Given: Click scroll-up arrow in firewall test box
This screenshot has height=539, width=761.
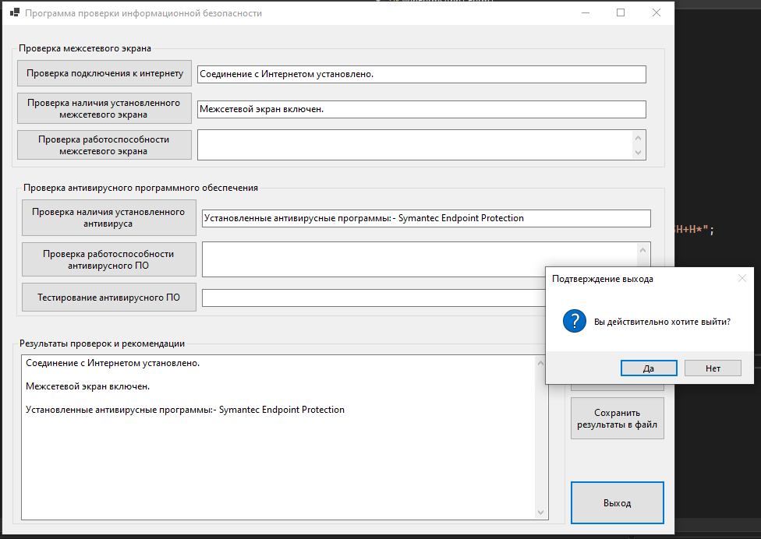Looking at the screenshot, I should tap(639, 138).
